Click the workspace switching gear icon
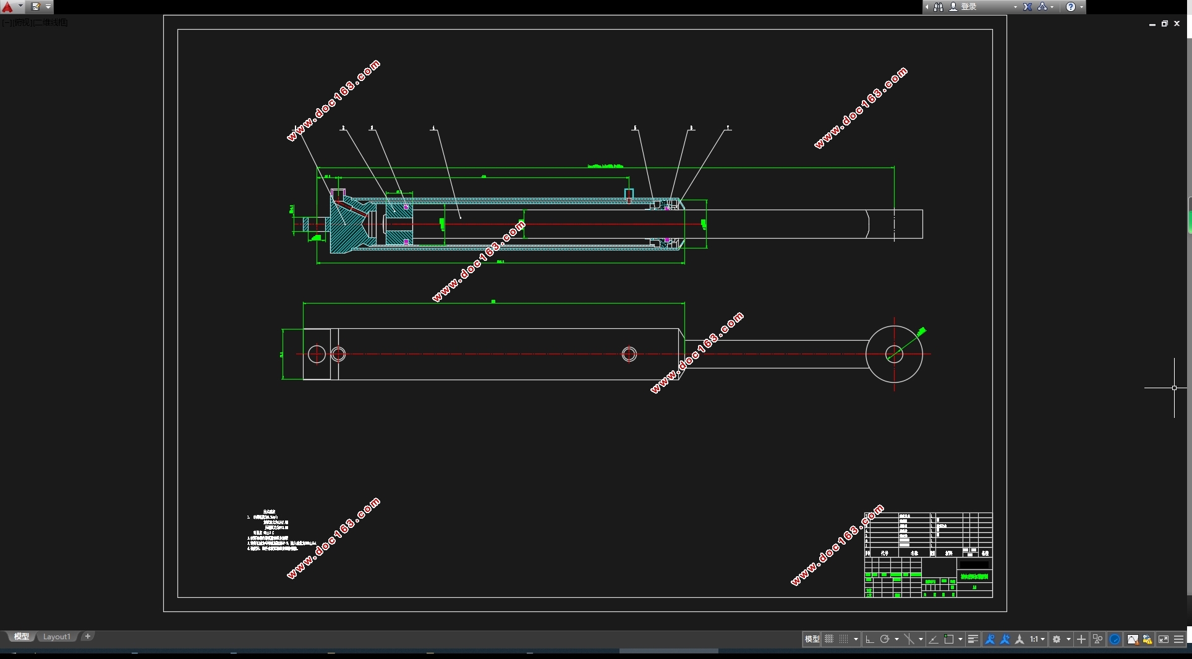 (x=1057, y=639)
